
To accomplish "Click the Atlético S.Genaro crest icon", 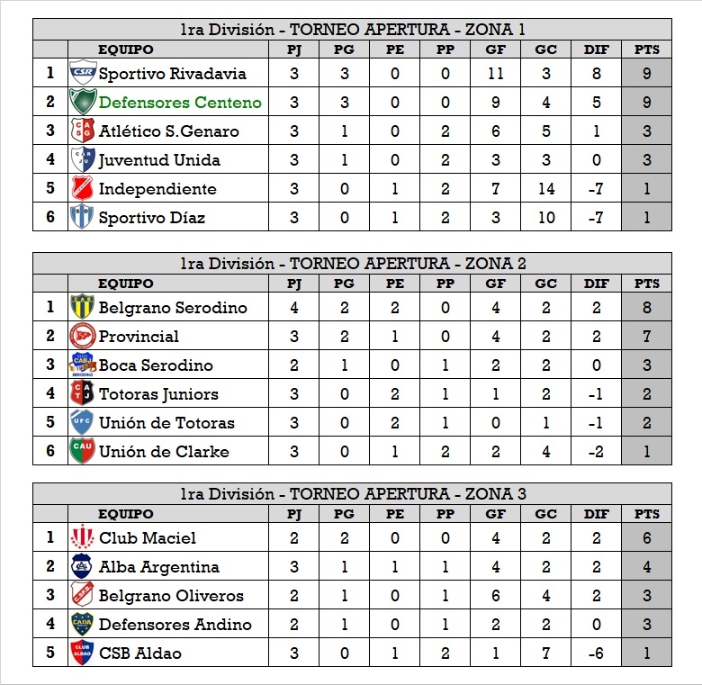I will [82, 131].
